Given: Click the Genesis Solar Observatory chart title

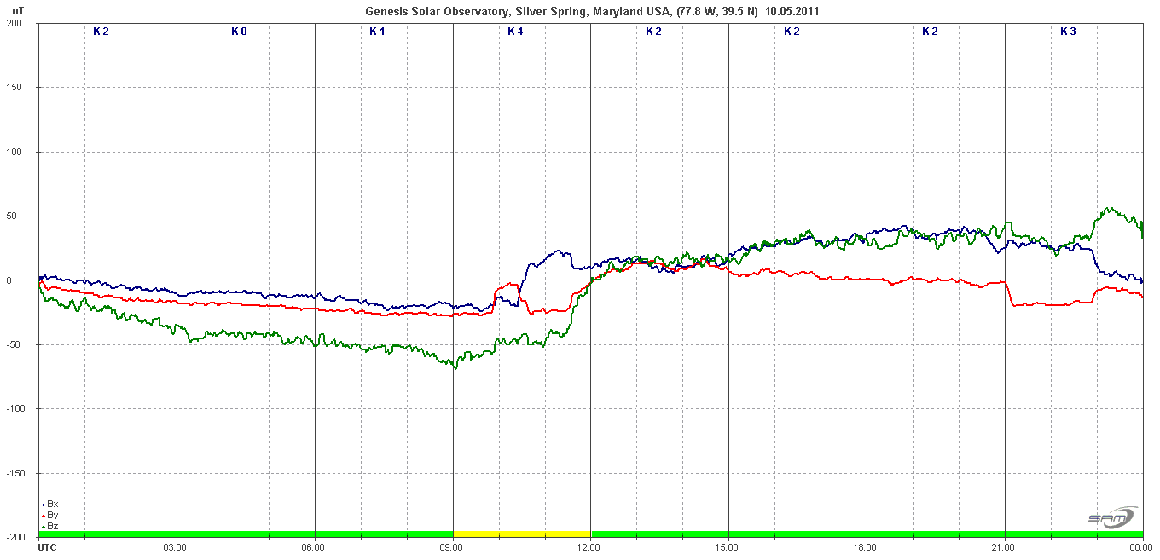Looking at the screenshot, I should 593,11.
